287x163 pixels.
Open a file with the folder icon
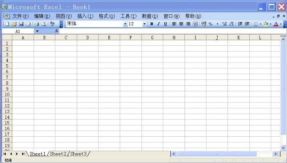coord(14,24)
